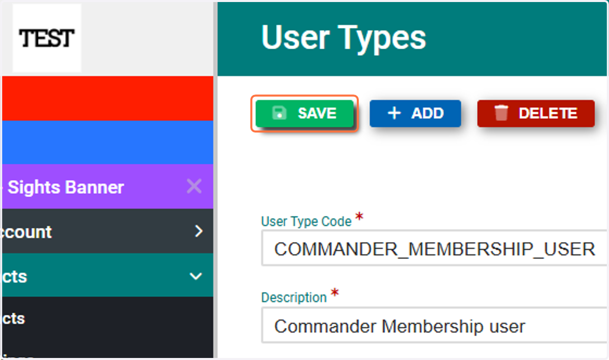Viewport: 609px width, 360px height.
Task: Click the blue banner bar in sidebar
Action: click(108, 142)
